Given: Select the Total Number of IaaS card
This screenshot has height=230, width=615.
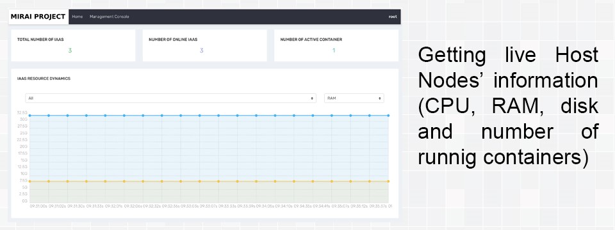Looking at the screenshot, I should click(73, 45).
